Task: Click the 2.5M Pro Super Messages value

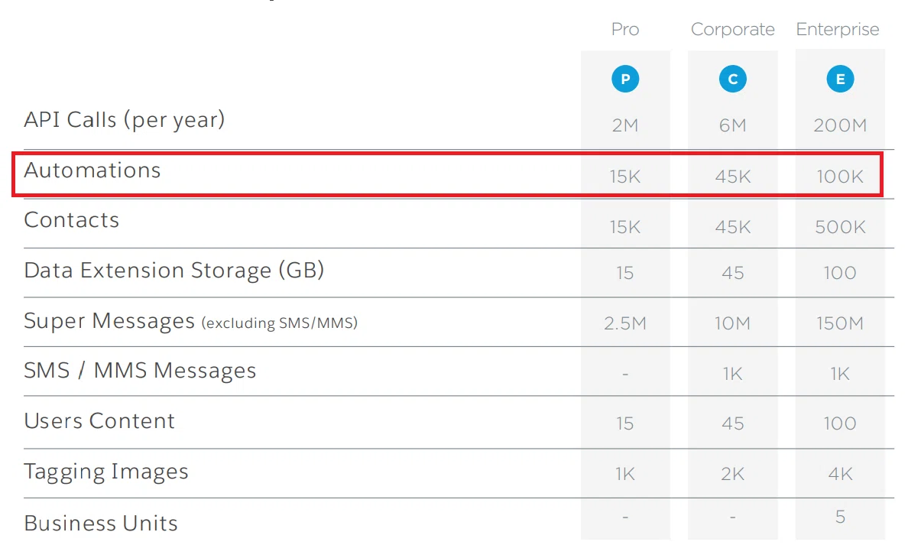Action: (625, 323)
